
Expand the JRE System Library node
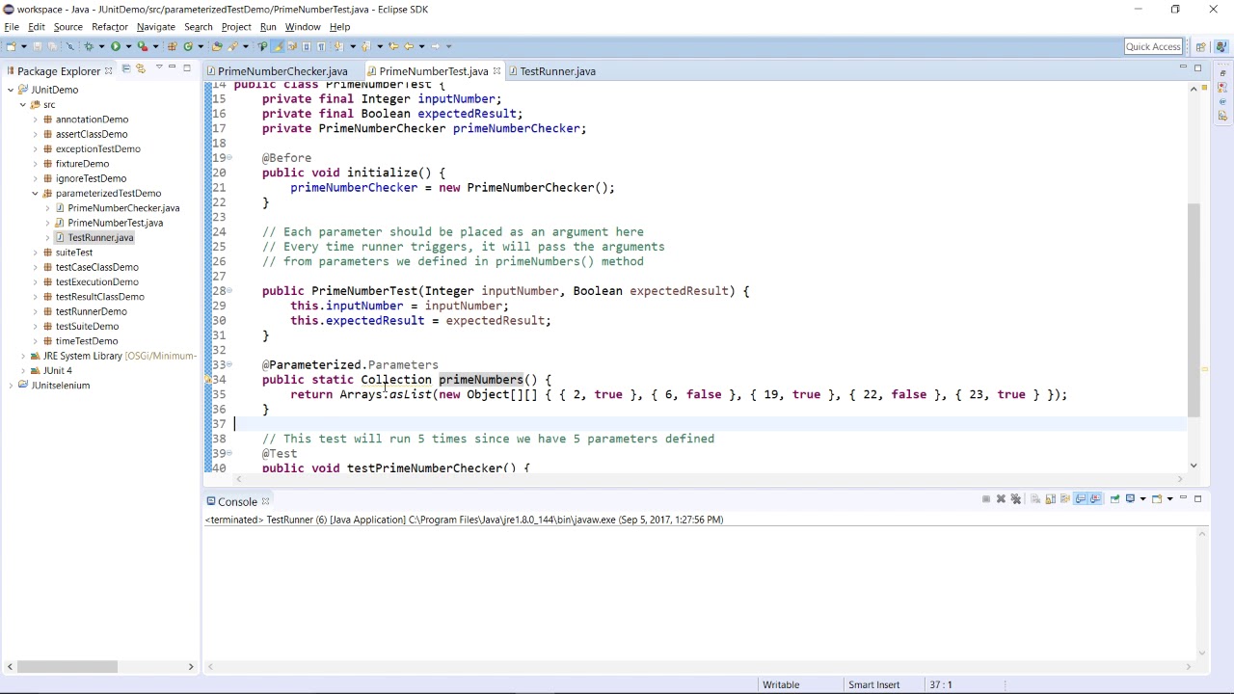pos(22,356)
